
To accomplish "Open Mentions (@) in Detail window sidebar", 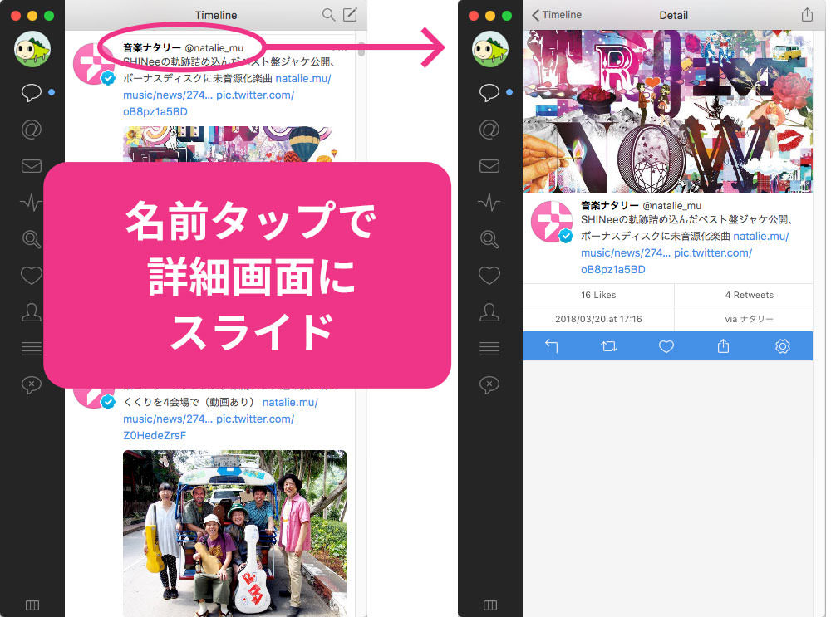I will click(489, 130).
